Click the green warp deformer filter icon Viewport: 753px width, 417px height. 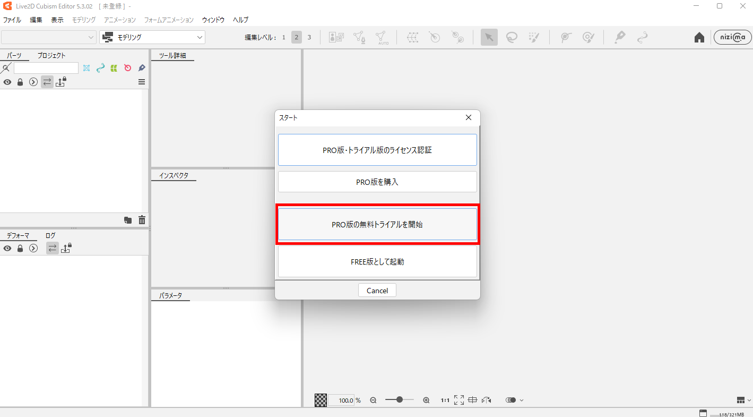click(114, 68)
